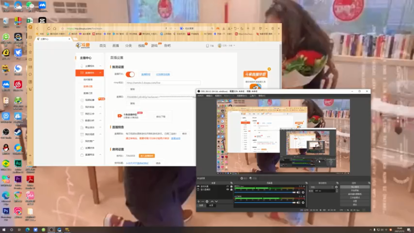This screenshot has width=414, height=233.
Task: Mute the 麦克风/Aux channel speaker icon
Action: coord(299,193)
